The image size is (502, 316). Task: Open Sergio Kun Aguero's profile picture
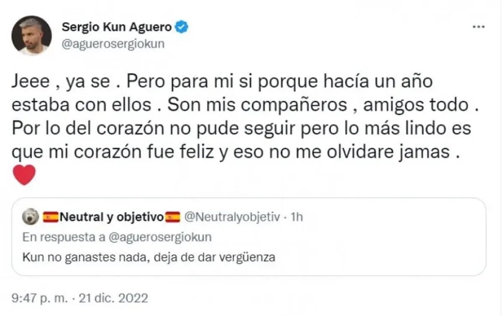click(31, 36)
